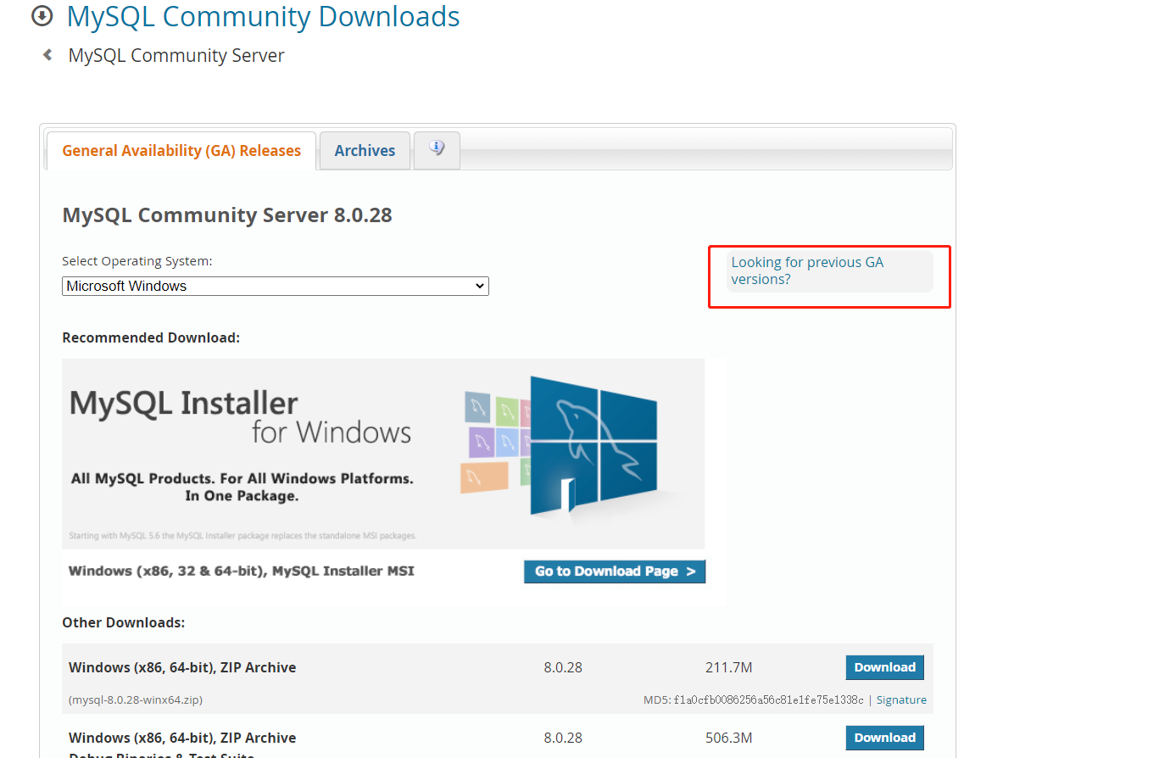Image resolution: width=1159 pixels, height=758 pixels.
Task: Download the 211.7M Windows ZIP Archive
Action: pyautogui.click(x=884, y=667)
